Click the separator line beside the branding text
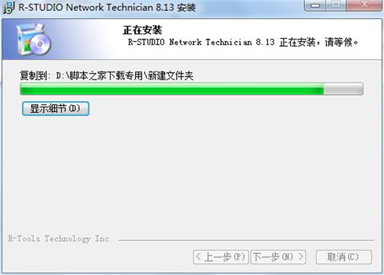The width and height of the screenshot is (384, 275). pos(246,240)
